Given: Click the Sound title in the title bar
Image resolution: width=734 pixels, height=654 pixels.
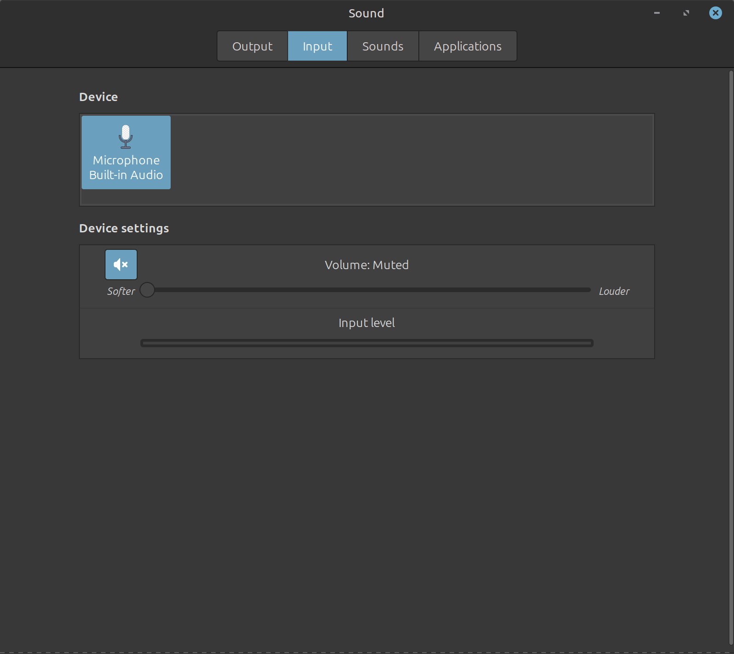Looking at the screenshot, I should pos(366,13).
